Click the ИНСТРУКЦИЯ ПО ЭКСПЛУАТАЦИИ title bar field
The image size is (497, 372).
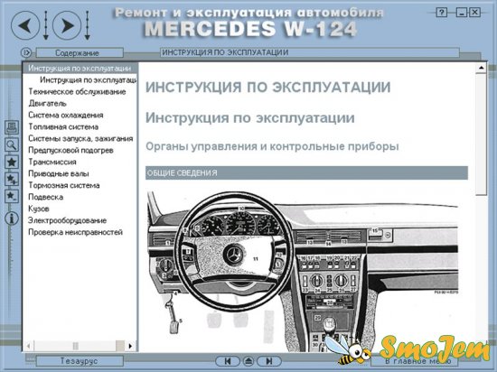(310, 52)
